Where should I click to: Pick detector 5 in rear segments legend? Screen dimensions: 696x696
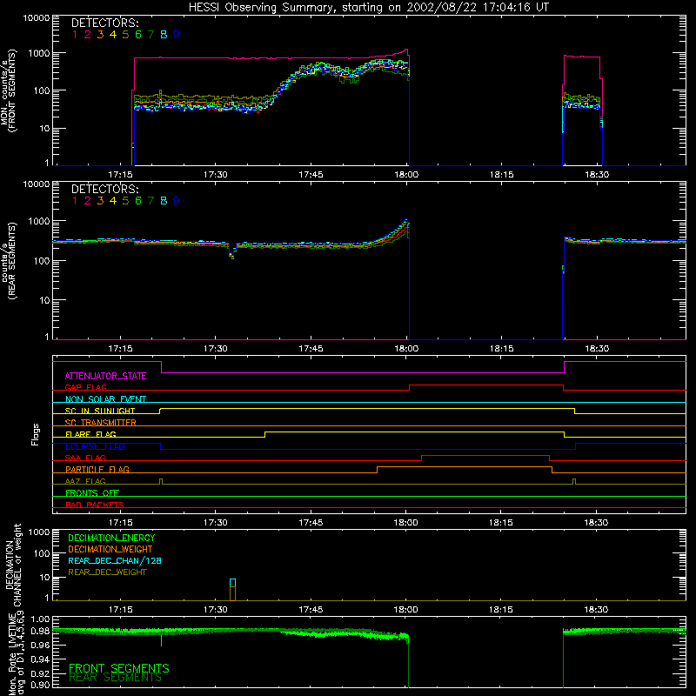(125, 201)
